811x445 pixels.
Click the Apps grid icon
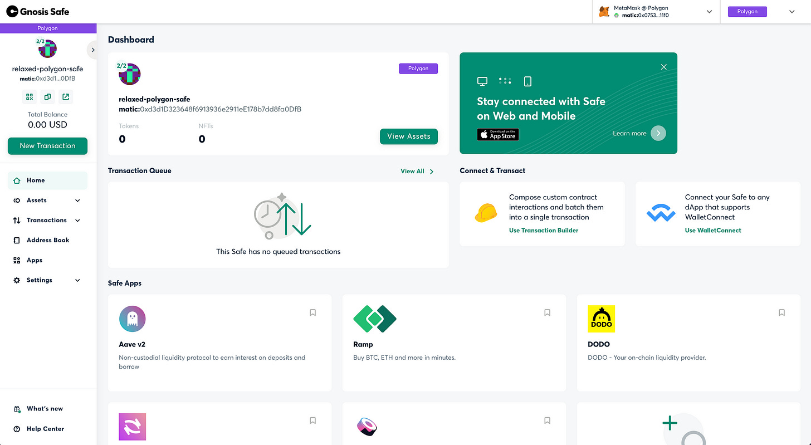17,261
